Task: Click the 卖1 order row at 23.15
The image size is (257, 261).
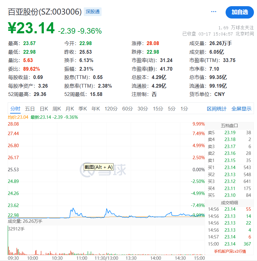Action: point(229,160)
